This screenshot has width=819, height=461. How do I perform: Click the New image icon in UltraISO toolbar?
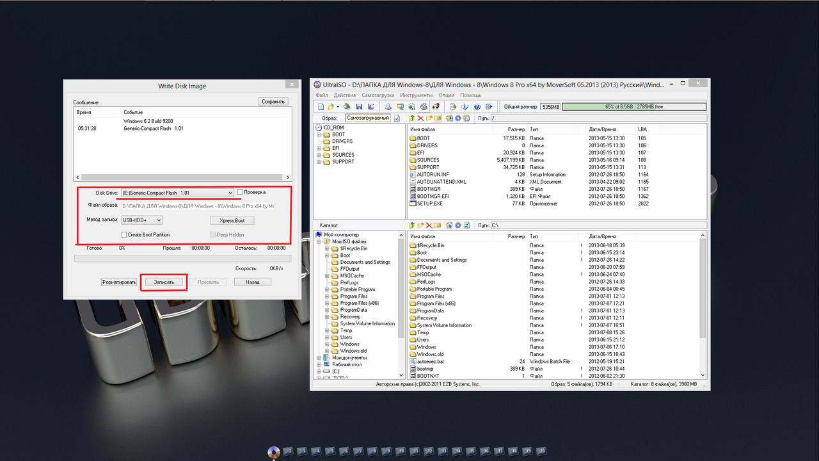point(319,106)
